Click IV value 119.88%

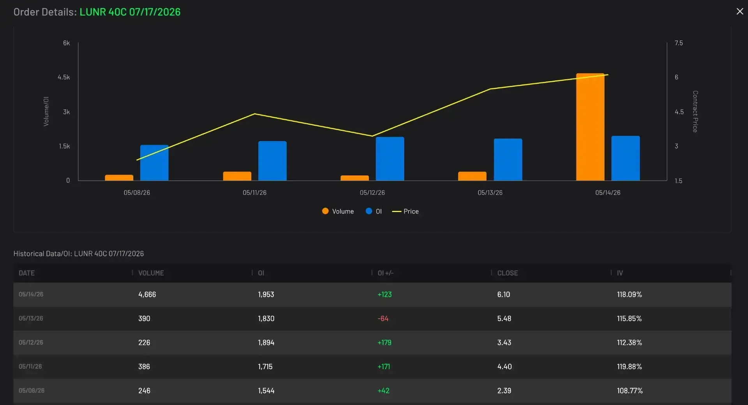pyautogui.click(x=629, y=367)
